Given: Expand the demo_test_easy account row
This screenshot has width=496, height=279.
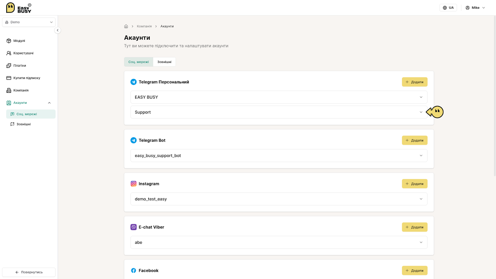Looking at the screenshot, I should (279, 199).
